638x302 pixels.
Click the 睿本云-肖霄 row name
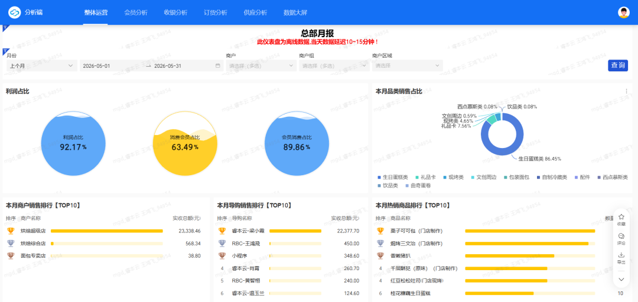tap(245, 268)
